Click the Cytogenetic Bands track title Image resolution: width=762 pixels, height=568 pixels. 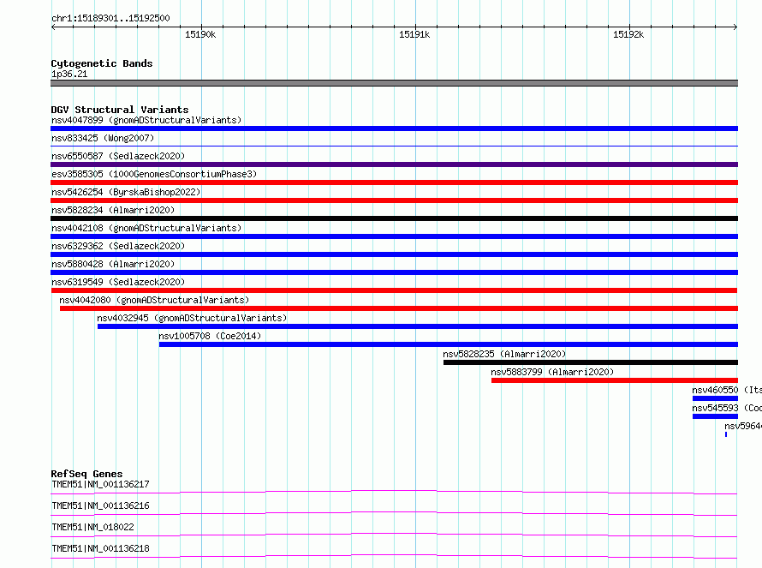pyautogui.click(x=102, y=63)
